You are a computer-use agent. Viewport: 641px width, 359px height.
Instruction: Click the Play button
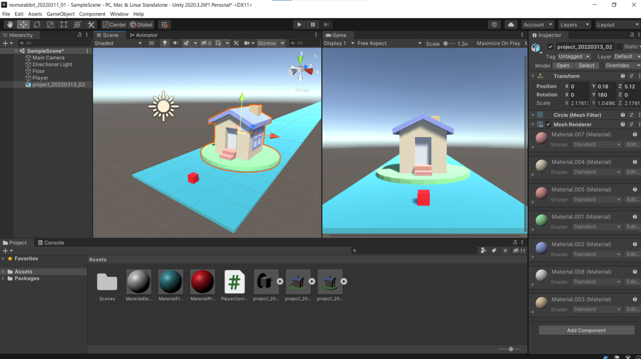(299, 25)
